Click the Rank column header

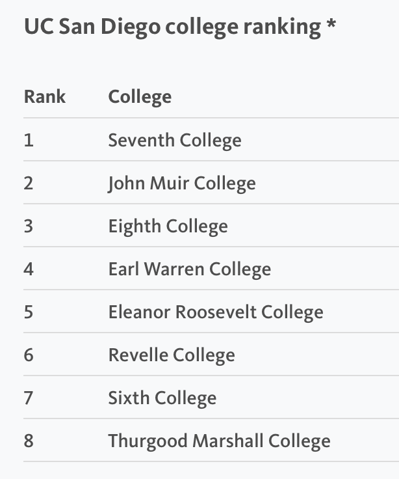[x=45, y=97]
